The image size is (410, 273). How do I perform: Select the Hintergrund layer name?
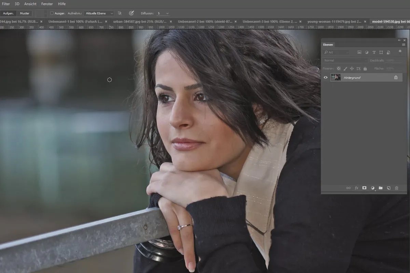tap(352, 78)
